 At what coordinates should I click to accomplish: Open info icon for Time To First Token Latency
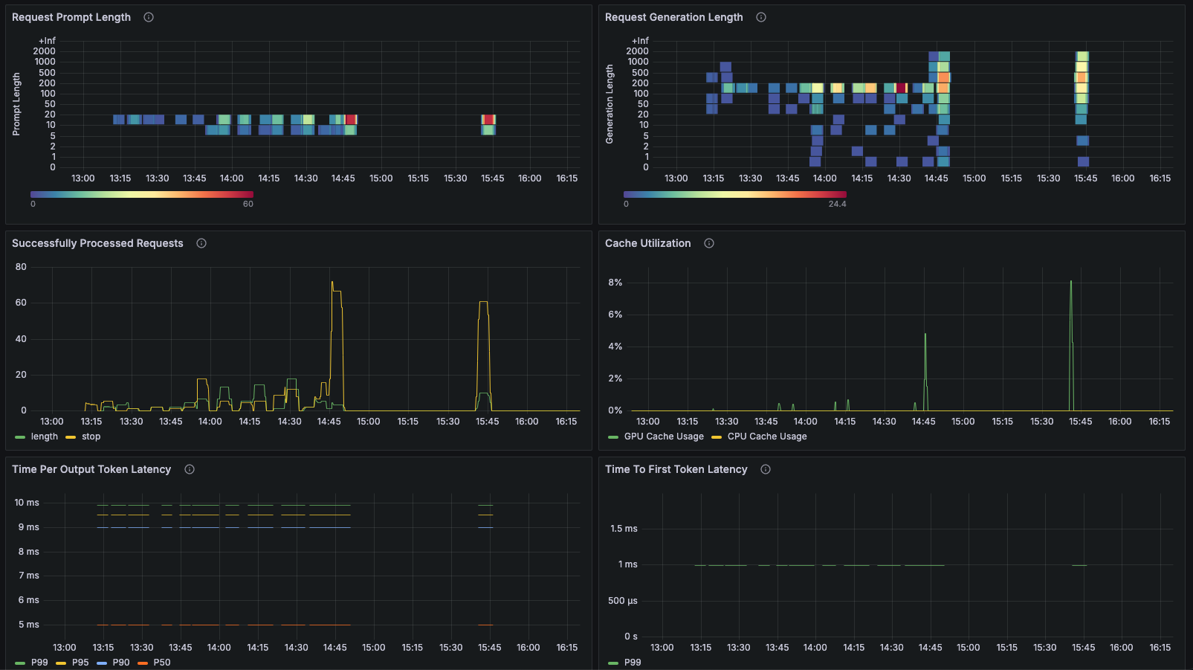click(x=766, y=469)
